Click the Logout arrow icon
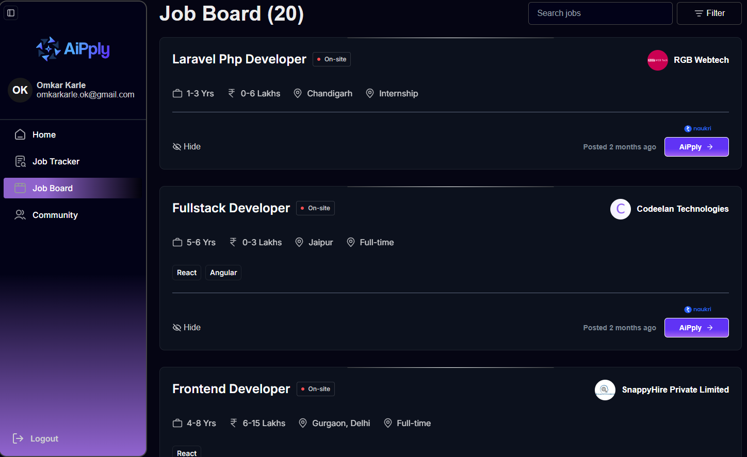747x457 pixels. pyautogui.click(x=18, y=438)
